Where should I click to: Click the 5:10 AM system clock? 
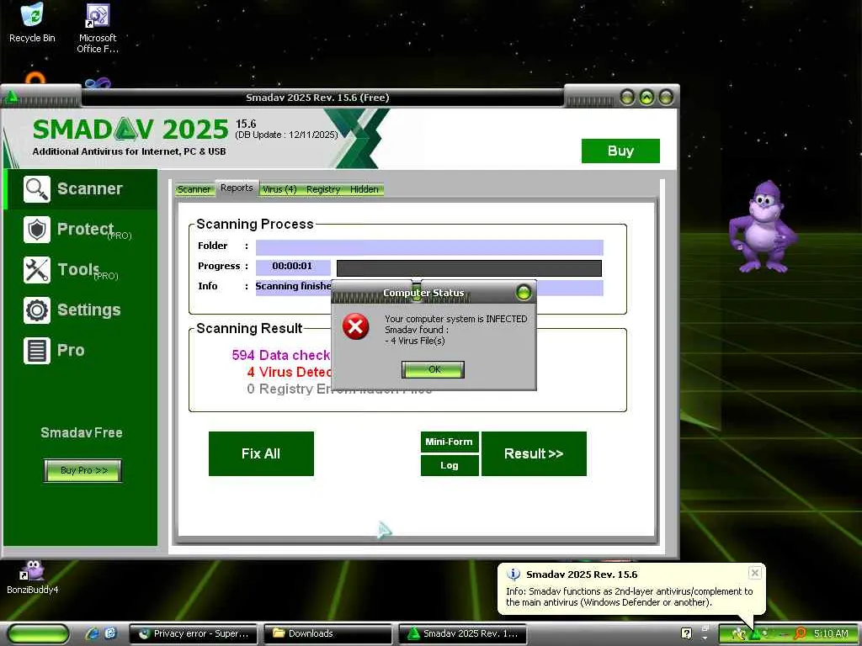click(831, 634)
